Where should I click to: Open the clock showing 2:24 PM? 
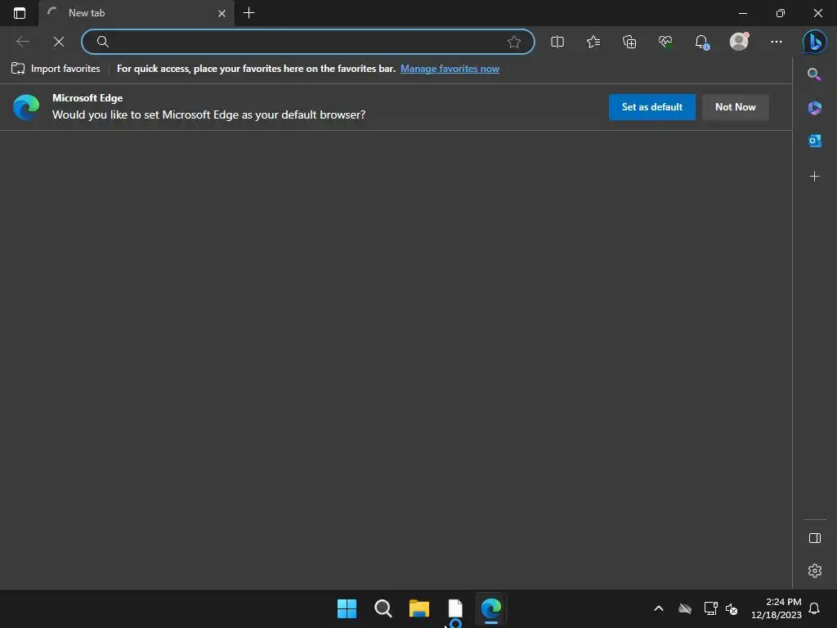coord(777,608)
